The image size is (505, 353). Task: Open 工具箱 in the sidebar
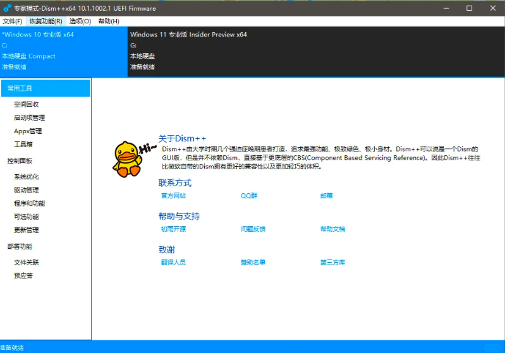(x=23, y=144)
